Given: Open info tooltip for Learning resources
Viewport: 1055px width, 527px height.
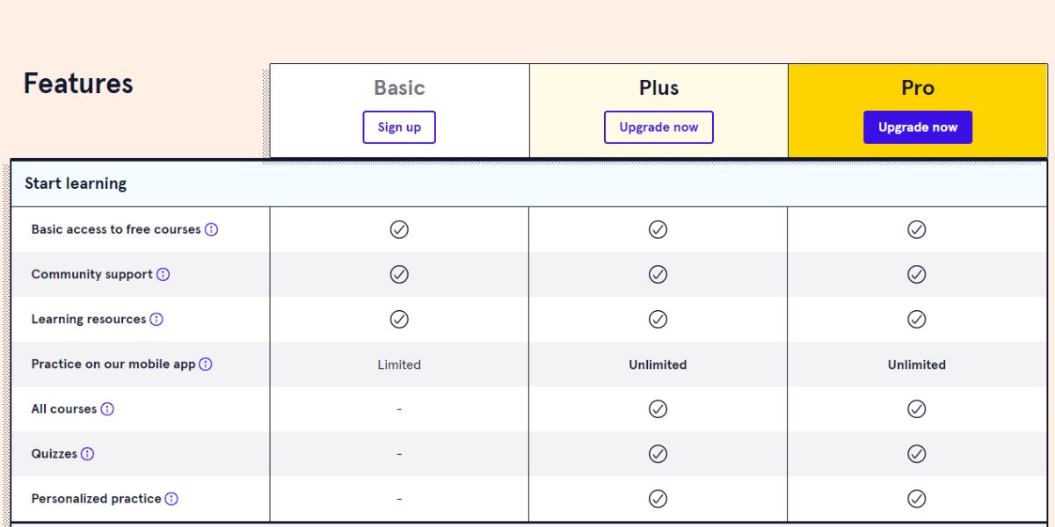Looking at the screenshot, I should pyautogui.click(x=156, y=319).
